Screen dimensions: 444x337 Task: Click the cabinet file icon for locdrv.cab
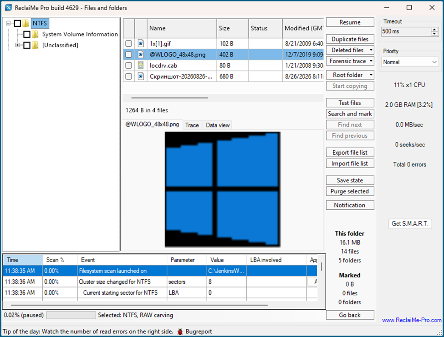pos(141,65)
